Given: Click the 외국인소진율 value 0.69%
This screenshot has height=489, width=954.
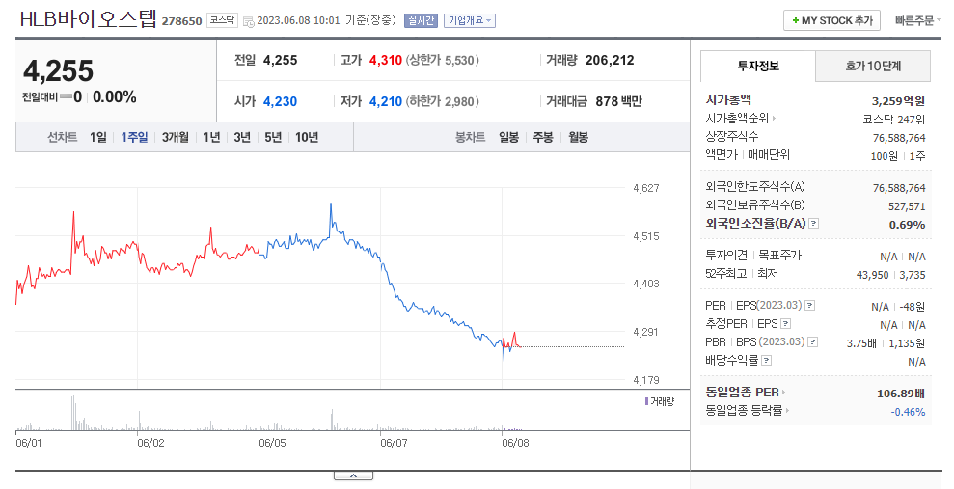Looking at the screenshot, I should point(907,225).
